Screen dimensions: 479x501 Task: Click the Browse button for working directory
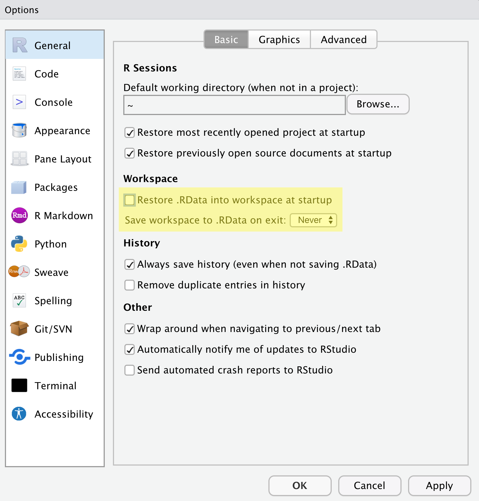point(378,104)
